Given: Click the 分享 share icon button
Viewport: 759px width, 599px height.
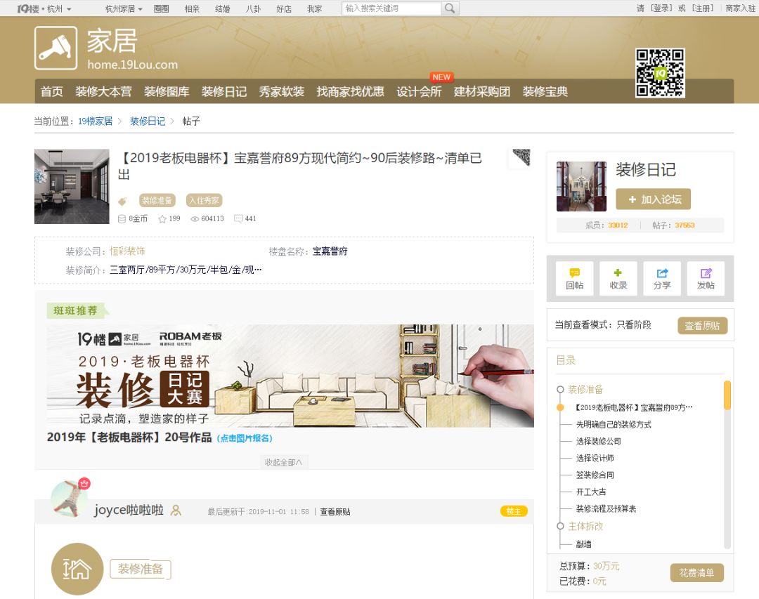Looking at the screenshot, I should [662, 278].
